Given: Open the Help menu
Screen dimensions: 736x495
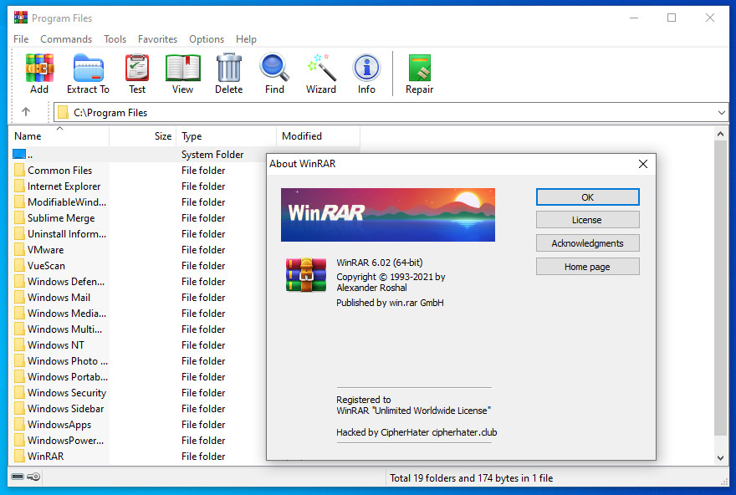Looking at the screenshot, I should [x=247, y=39].
